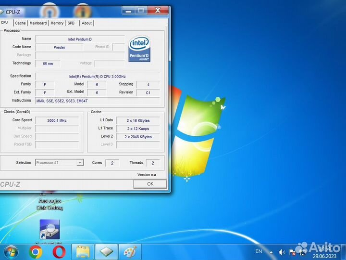Open the volume speaker tray icon
This screenshot has height=260, width=346.
(282, 252)
